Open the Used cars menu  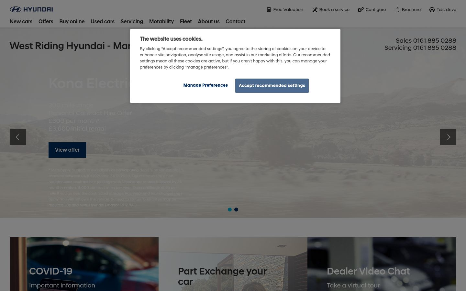click(103, 21)
